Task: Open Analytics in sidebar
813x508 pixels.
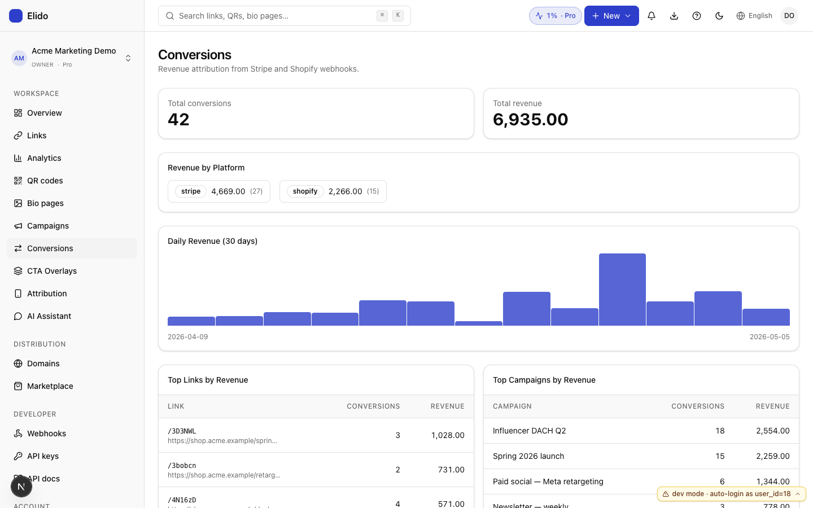Action: coord(72,158)
